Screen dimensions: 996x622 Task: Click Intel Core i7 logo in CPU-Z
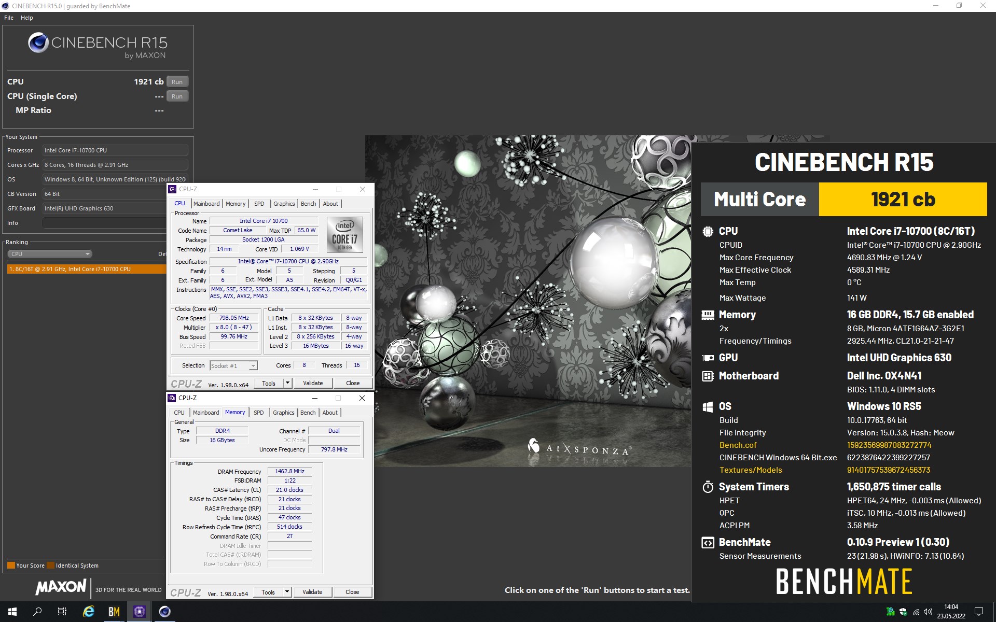coord(344,235)
